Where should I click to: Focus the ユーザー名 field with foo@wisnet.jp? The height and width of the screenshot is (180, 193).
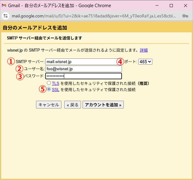[83, 69]
